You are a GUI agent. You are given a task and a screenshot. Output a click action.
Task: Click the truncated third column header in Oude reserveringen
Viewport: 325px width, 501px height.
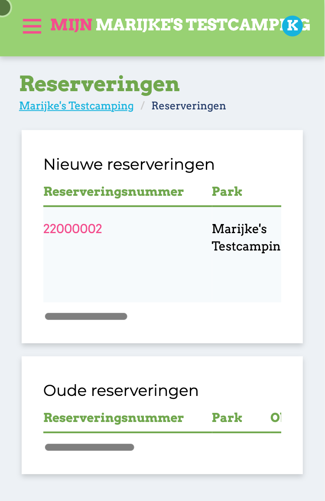coord(276,418)
